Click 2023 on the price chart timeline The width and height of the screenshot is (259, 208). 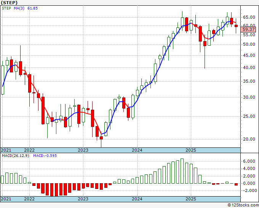(83, 150)
